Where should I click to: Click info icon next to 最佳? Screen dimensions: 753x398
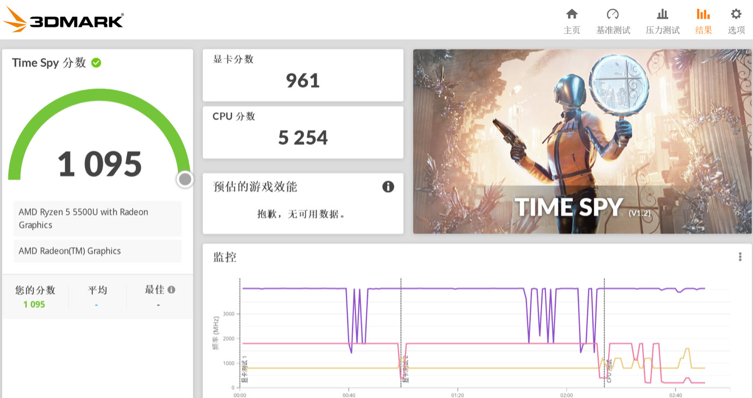click(171, 289)
